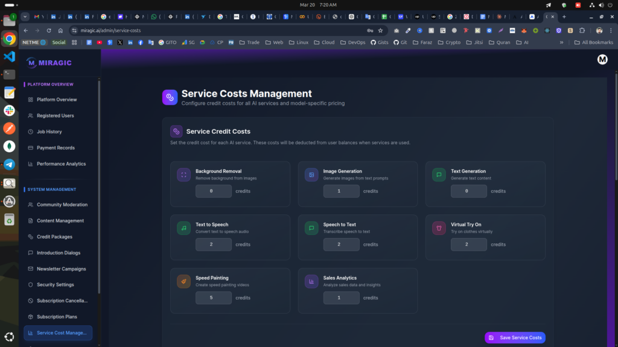Open the All Bookmarks folder
Screen dimensions: 618x347
[594, 43]
